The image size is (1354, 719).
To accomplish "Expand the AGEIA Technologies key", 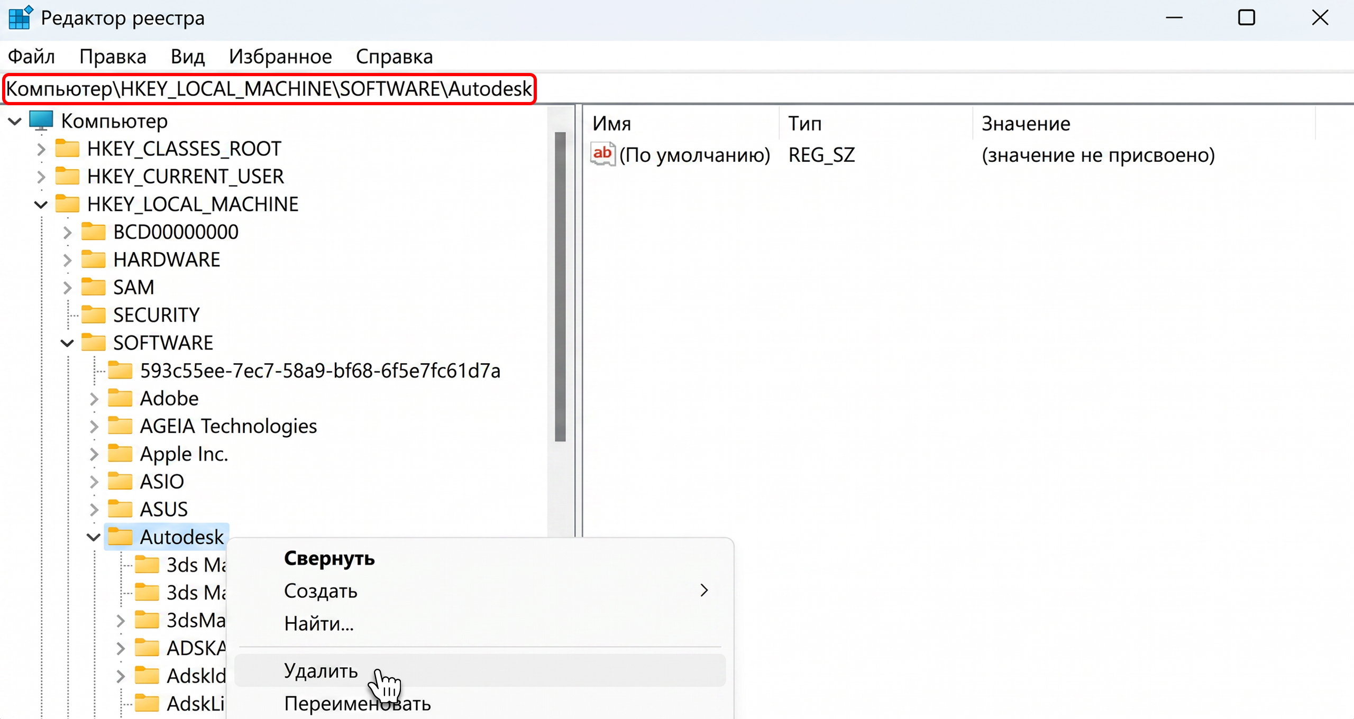I will (94, 426).
